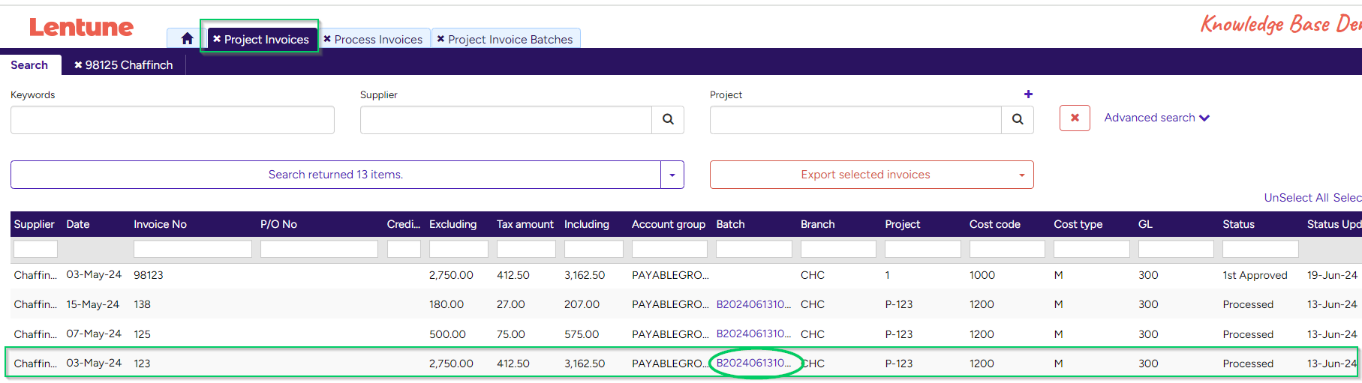This screenshot has height=383, width=1362.
Task: Sort by the Cost code column header
Action: 994,224
